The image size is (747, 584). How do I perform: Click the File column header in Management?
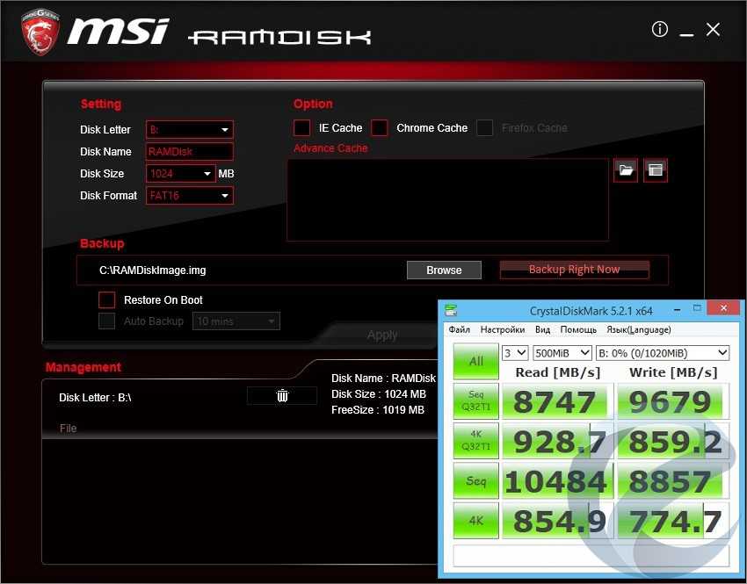click(69, 429)
